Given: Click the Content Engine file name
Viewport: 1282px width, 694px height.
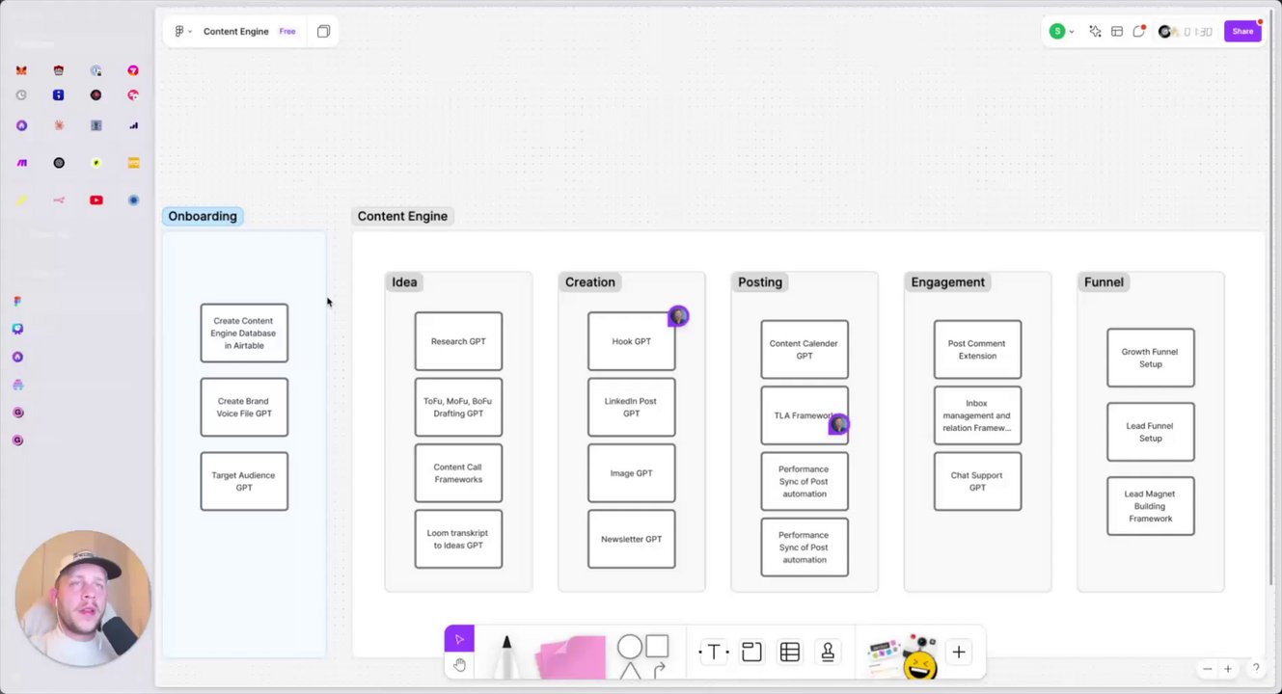Looking at the screenshot, I should click(x=235, y=31).
